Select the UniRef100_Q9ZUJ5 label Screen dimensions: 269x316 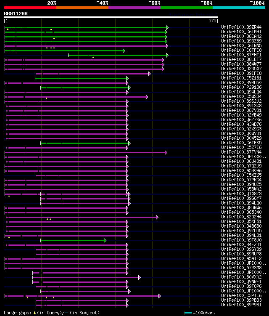[x=241, y=231]
